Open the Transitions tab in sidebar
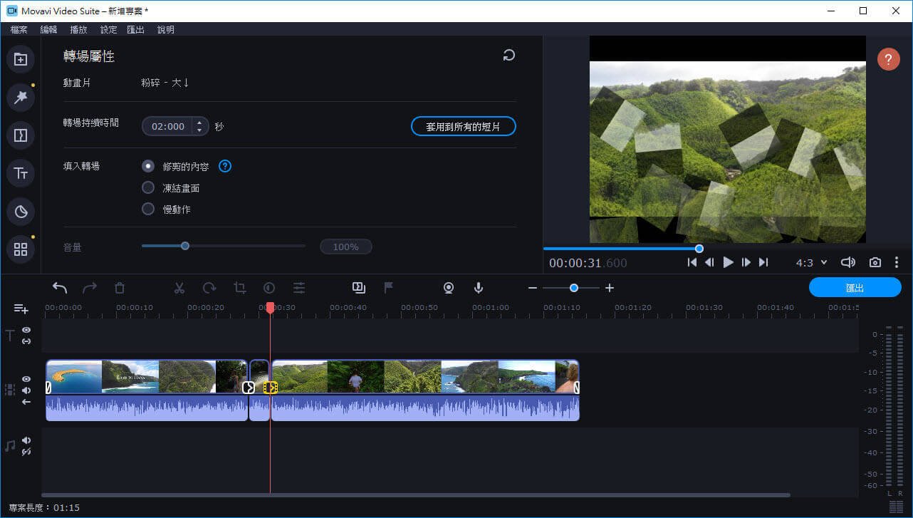This screenshot has width=913, height=518. [21, 135]
